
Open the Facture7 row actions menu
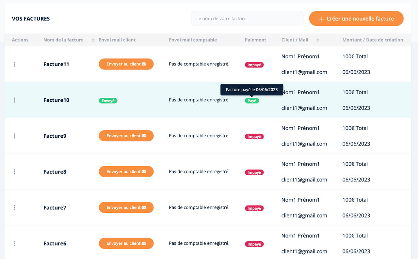coord(14,208)
